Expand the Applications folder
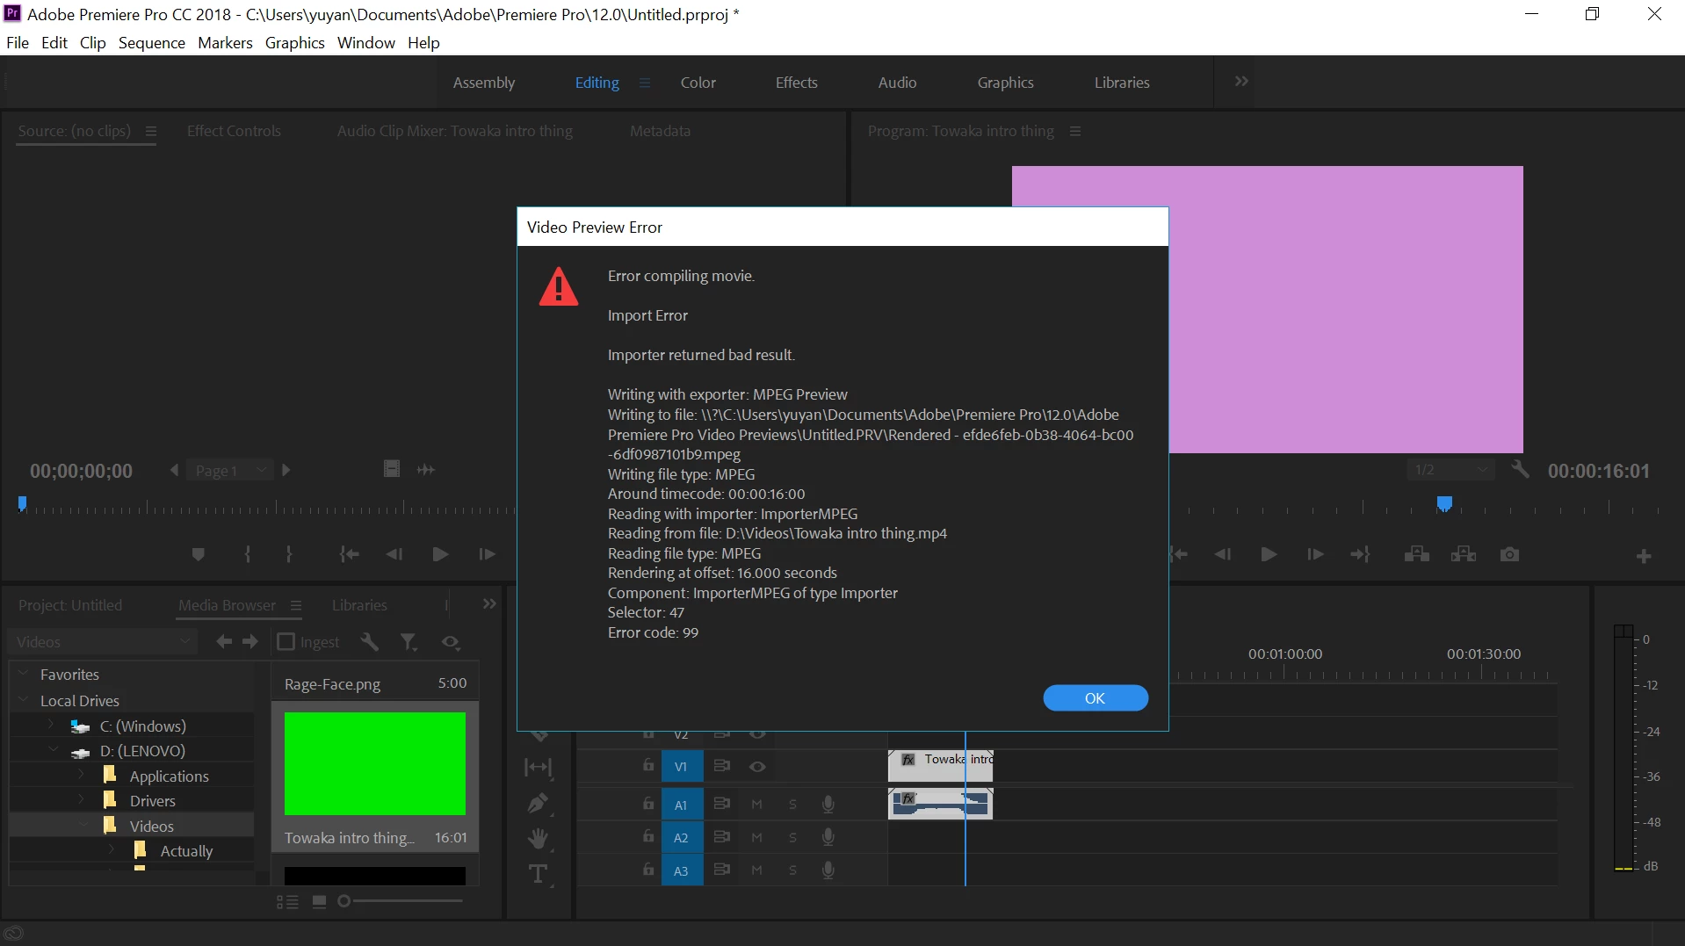Screen dimensions: 1685x946 (x=81, y=775)
